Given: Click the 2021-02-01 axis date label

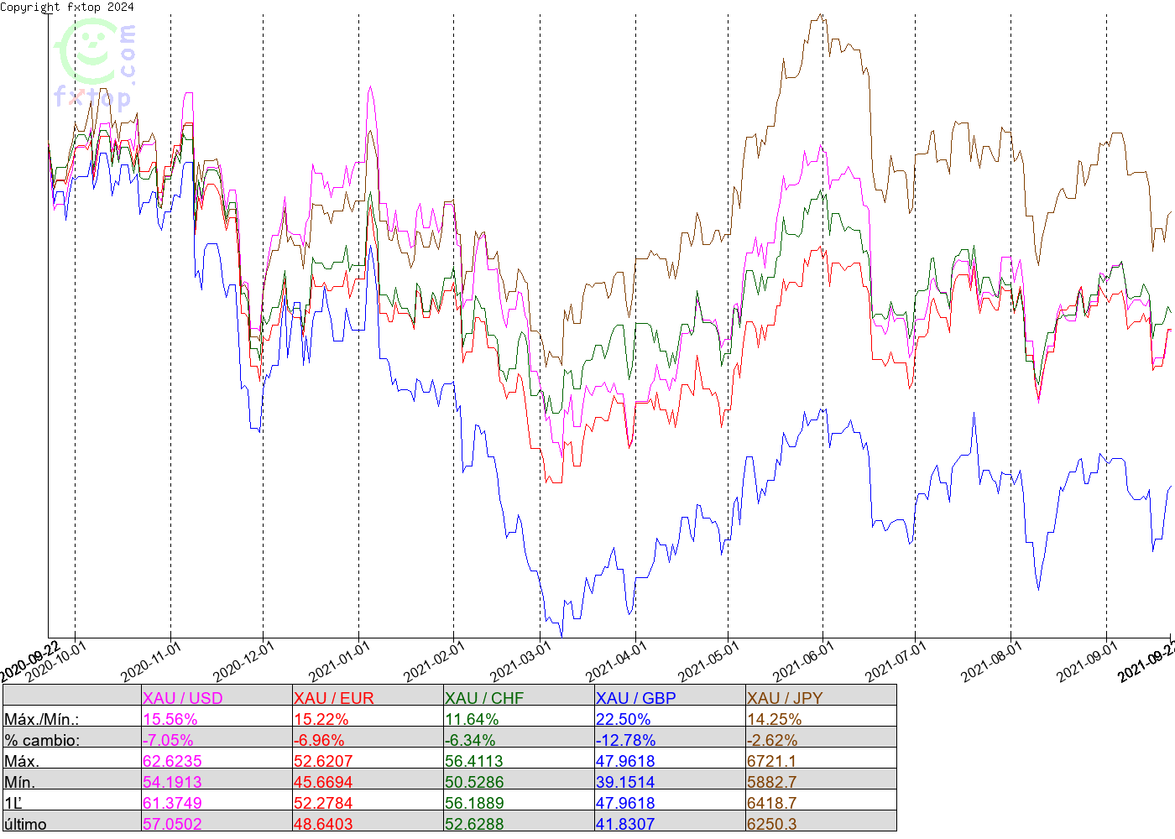Looking at the screenshot, I should (434, 662).
